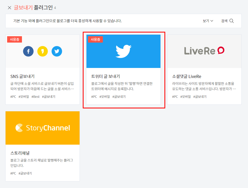The image size is (248, 188).
Task: Select #PC tag in 스토리채널 card
Action: click(13, 173)
